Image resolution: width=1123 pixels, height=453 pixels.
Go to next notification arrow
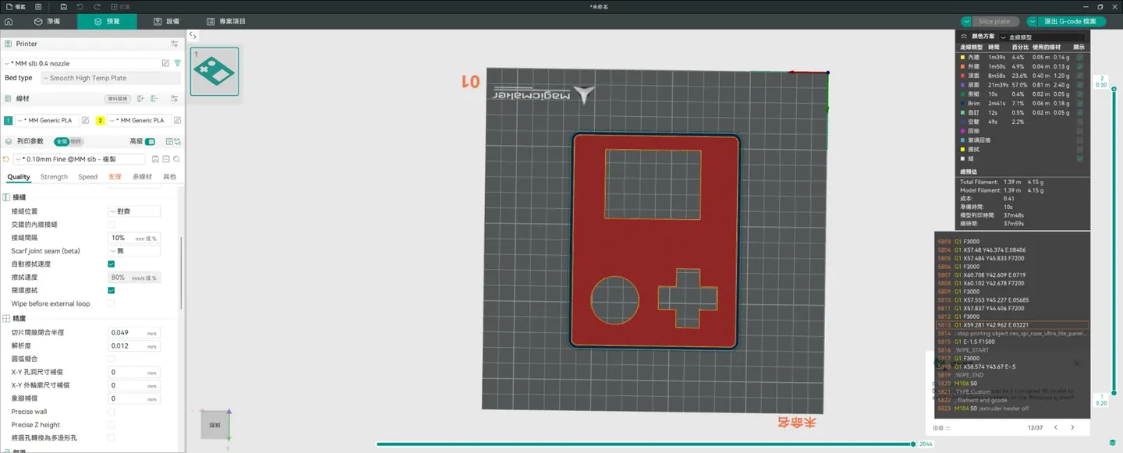(x=1072, y=427)
